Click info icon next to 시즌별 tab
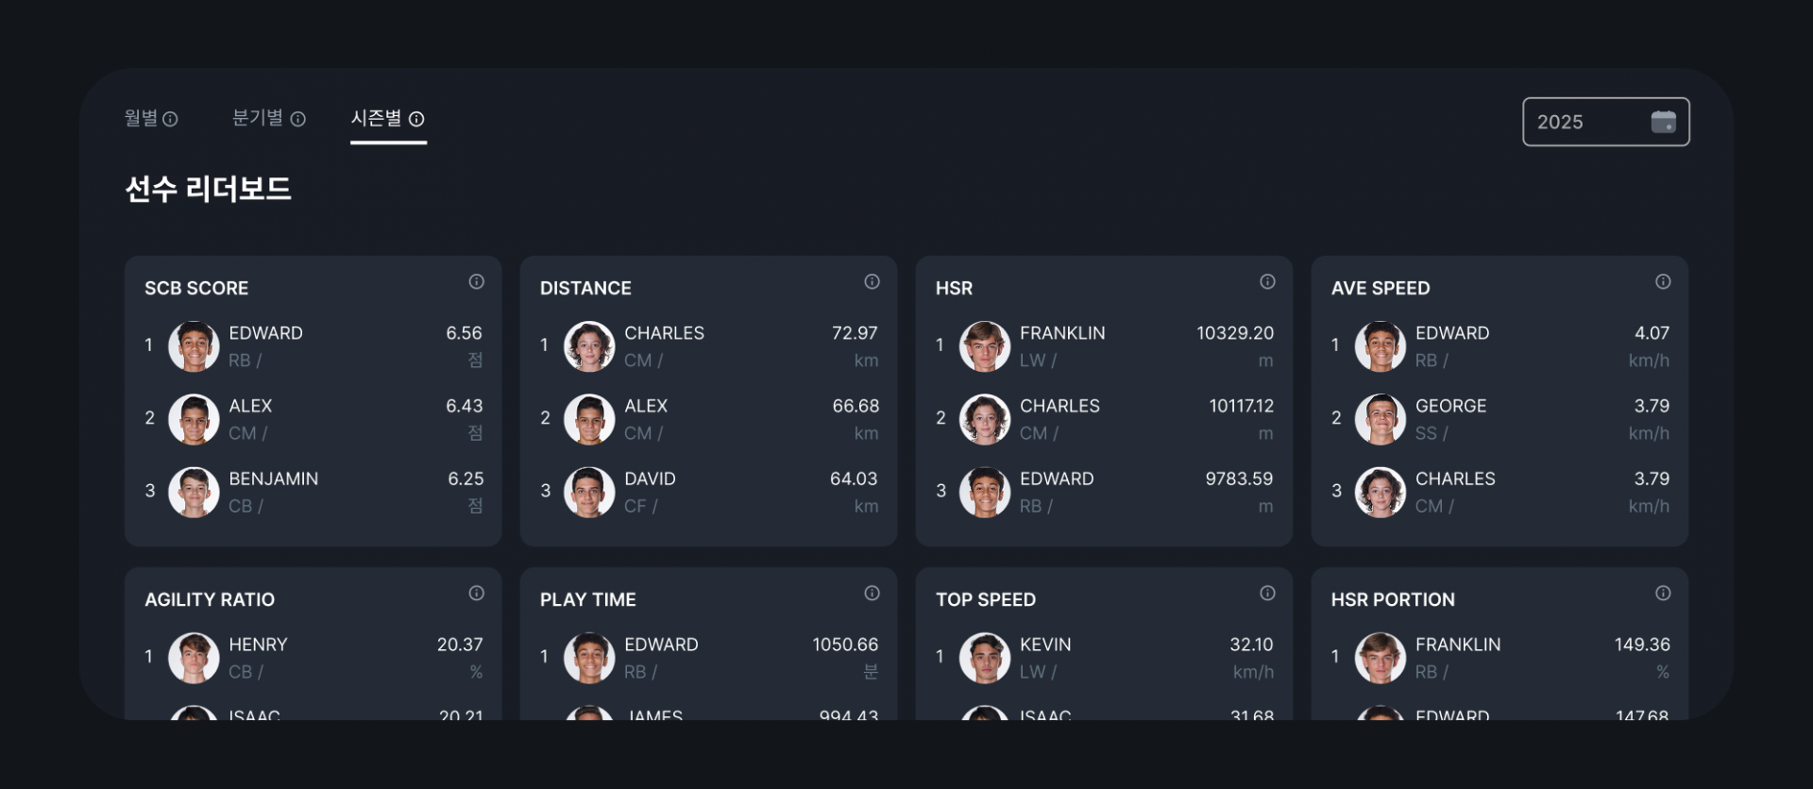Image resolution: width=1813 pixels, height=789 pixels. pyautogui.click(x=416, y=119)
